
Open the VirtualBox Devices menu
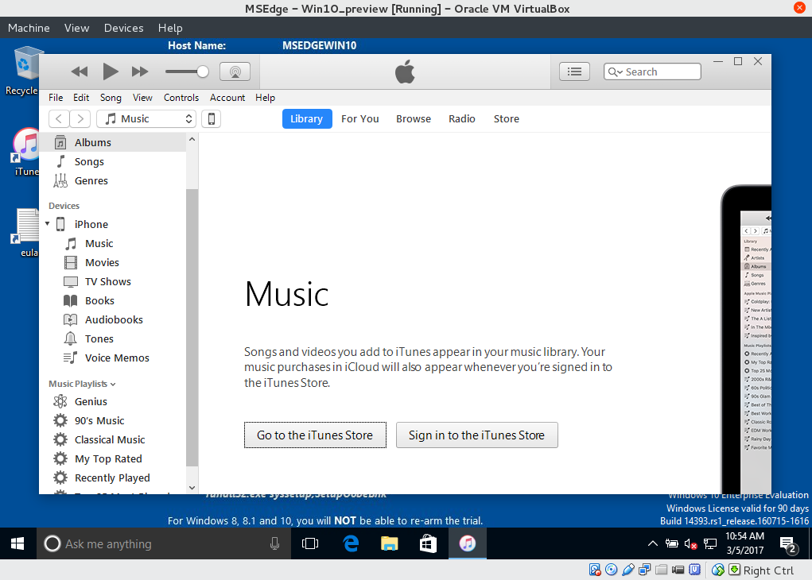click(124, 28)
